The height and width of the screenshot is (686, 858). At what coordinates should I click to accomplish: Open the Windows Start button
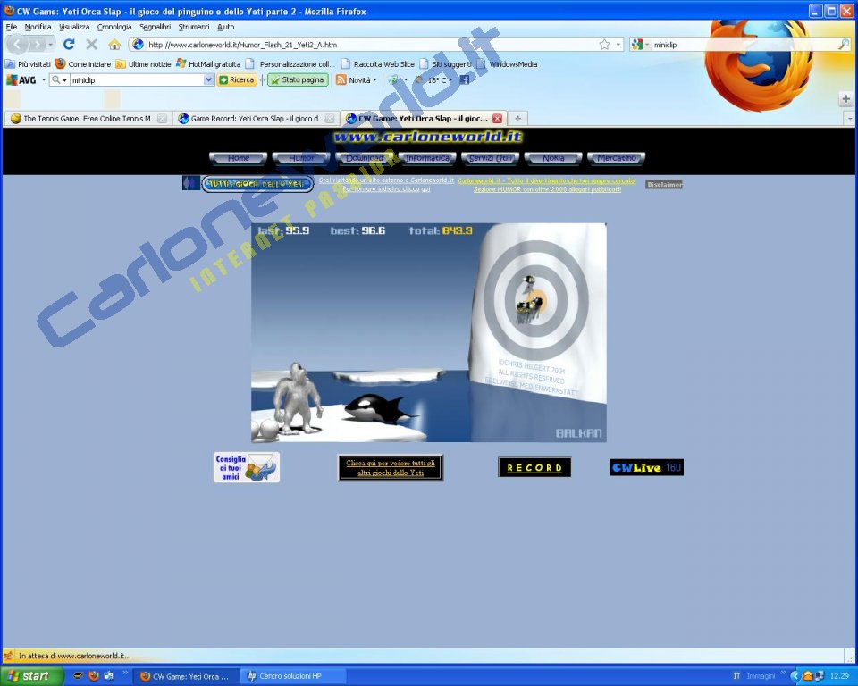[30, 676]
